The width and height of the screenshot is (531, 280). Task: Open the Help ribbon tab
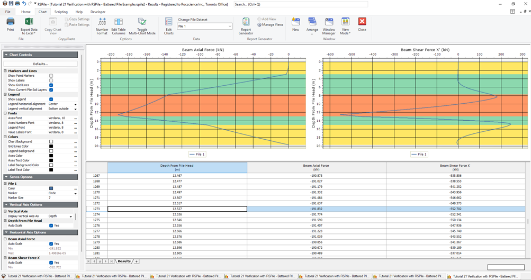tap(79, 12)
